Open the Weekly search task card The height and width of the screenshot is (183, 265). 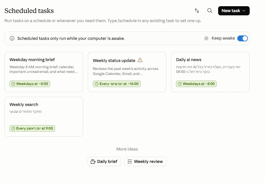[x=44, y=117]
